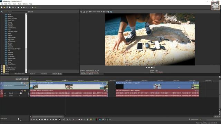
Task: Stop playback in the preview window
Action: [152, 68]
